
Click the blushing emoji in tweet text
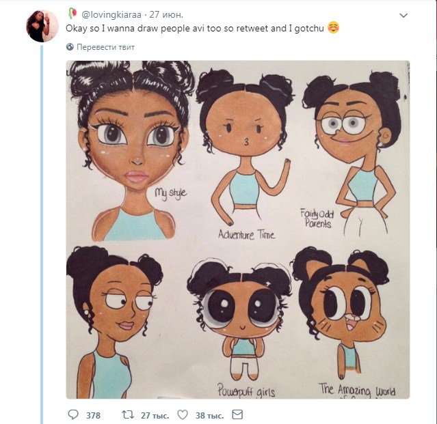[333, 27]
